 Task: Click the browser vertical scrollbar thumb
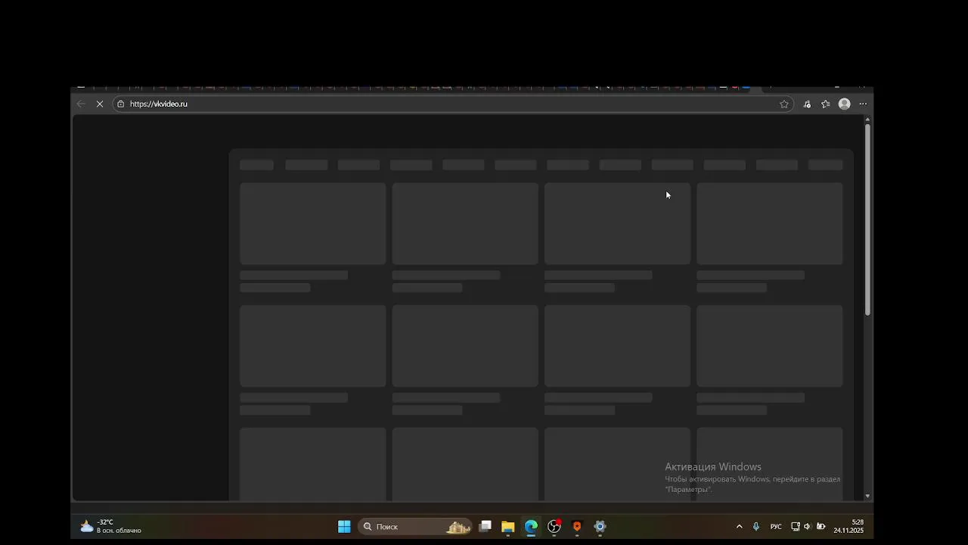point(867,220)
